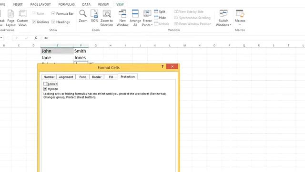This screenshot has width=305, height=172.
Task: Click the formula bar Enter checkmark icon
Action: [x=26, y=38]
